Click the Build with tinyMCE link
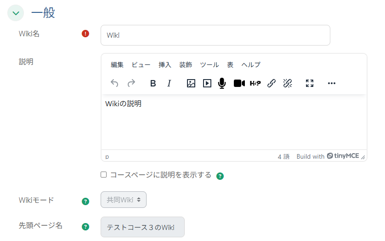 pos(328,156)
